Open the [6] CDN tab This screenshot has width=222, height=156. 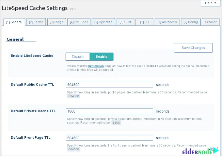coord(125,22)
